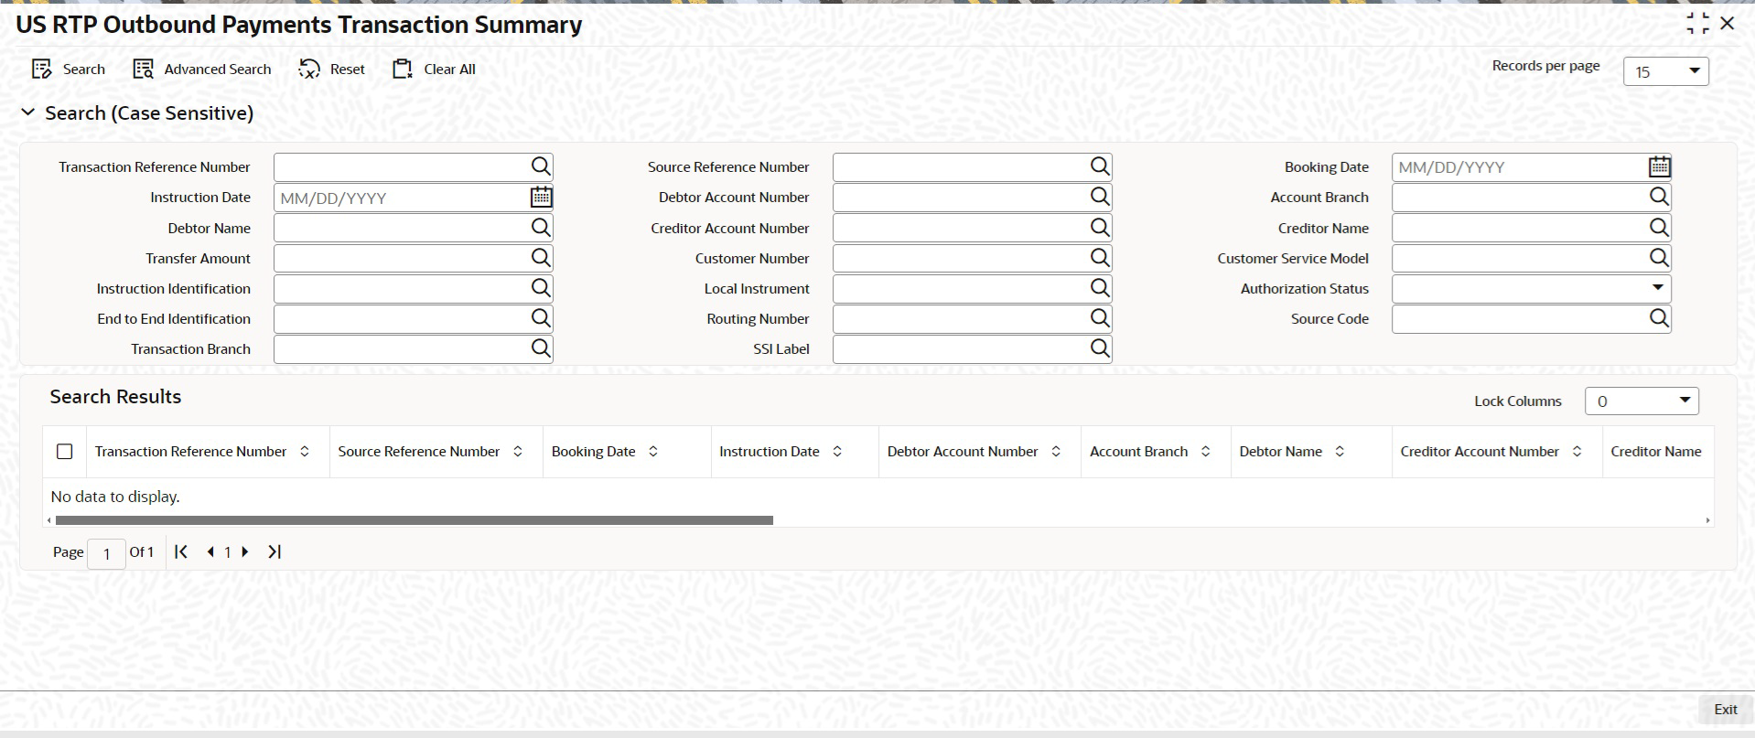Open lookup for End to End Identification
Viewport: 1755px width, 738px height.
[x=541, y=318]
